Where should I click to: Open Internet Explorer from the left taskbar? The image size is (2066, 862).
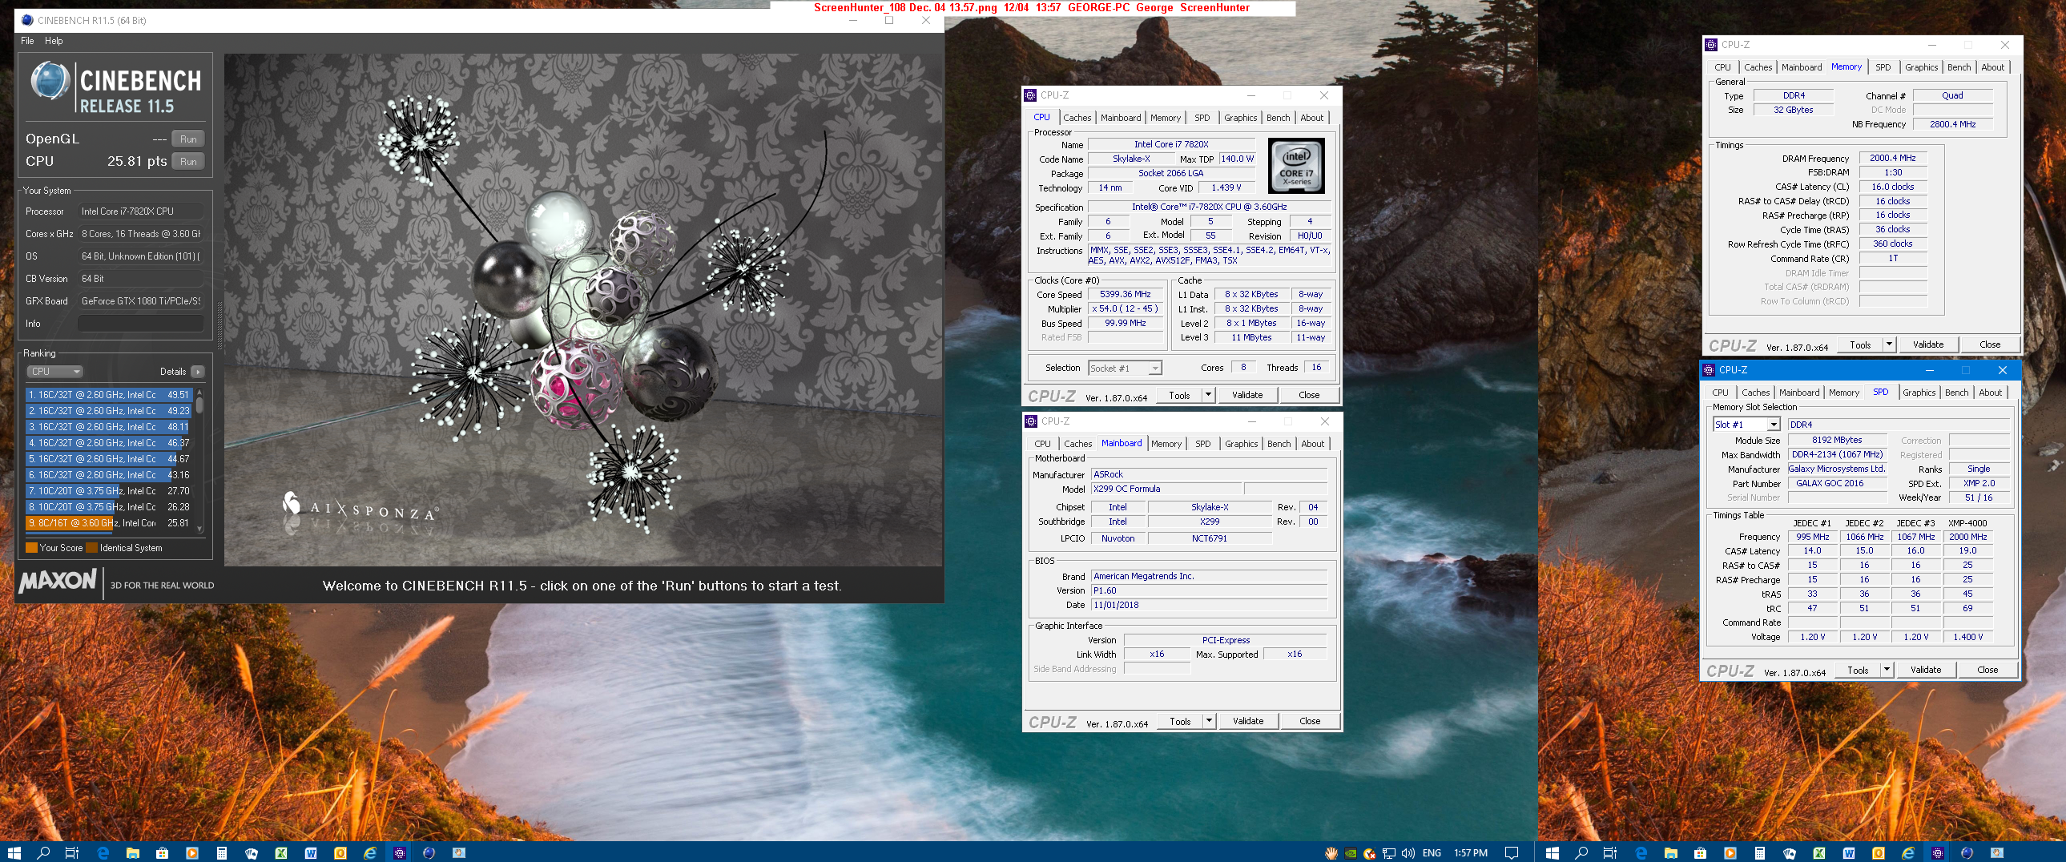pyautogui.click(x=370, y=852)
